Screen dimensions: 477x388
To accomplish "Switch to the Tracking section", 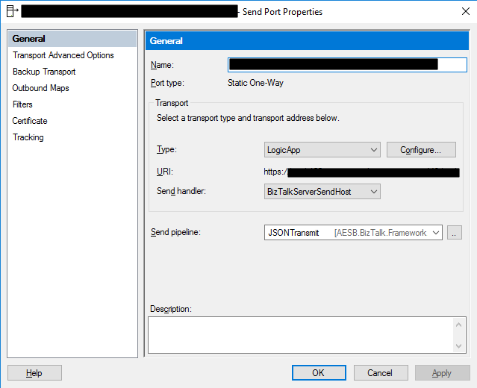I will click(28, 137).
